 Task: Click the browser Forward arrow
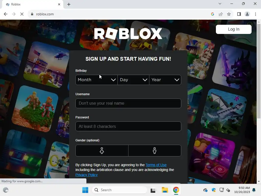tap(14, 14)
